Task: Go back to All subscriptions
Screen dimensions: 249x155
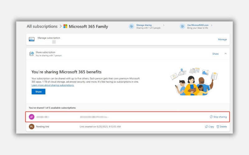Action: point(42,26)
